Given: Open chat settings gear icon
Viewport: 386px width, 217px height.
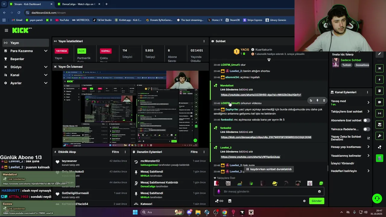Looking at the screenshot, I should (304, 201).
